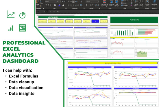Click the Copy icon in Clipboard group
Image resolution: width=159 pixels, height=107 pixels.
[41, 3]
